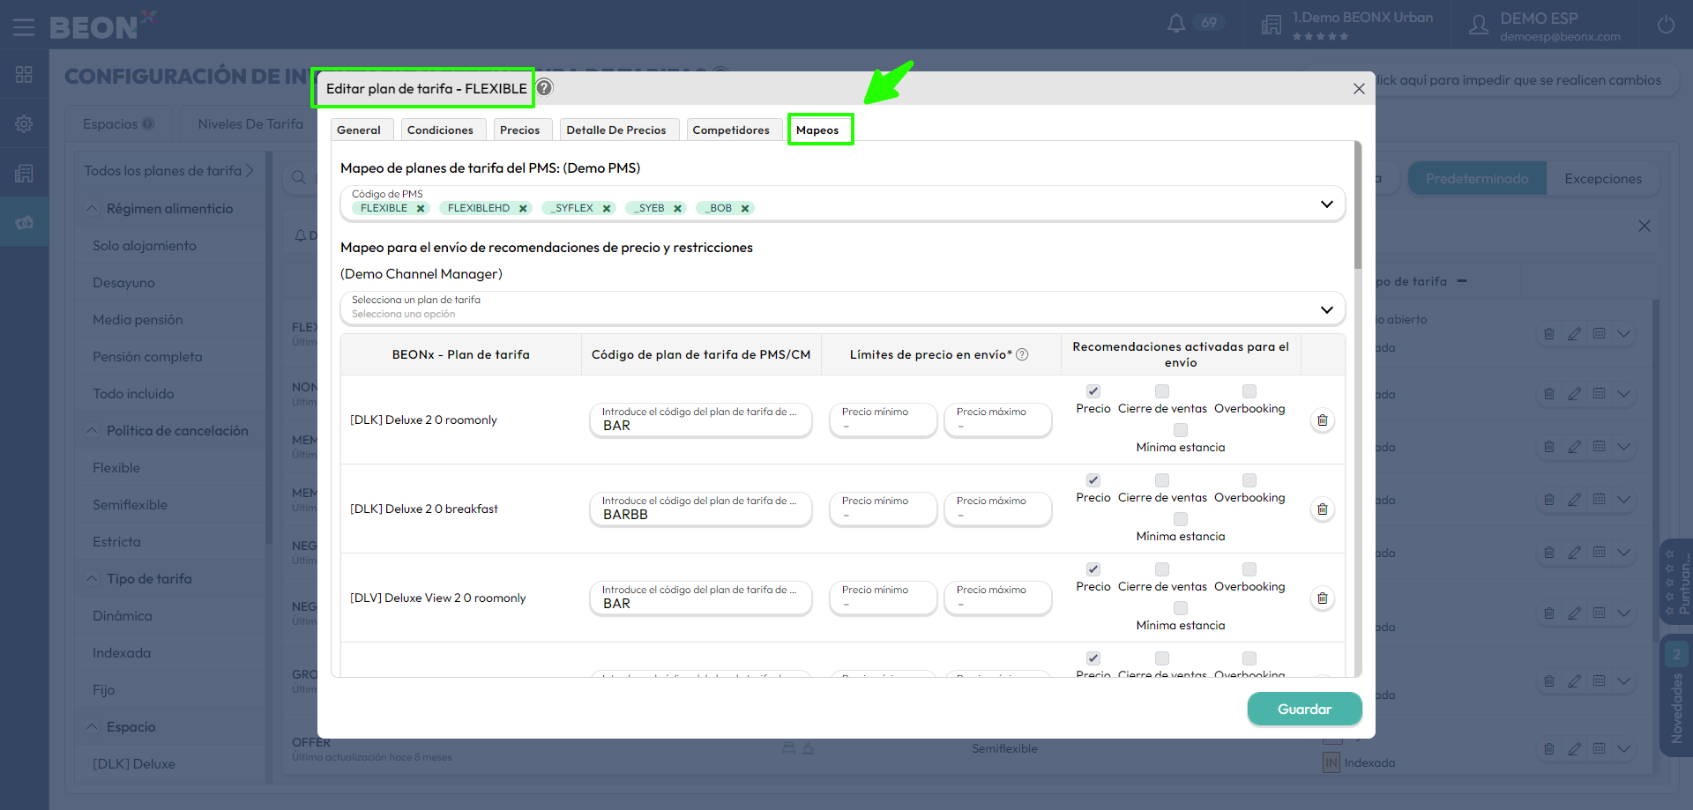
Task: Click the PMS code field for Deluxe 2 0 breakfast
Action: point(701,509)
